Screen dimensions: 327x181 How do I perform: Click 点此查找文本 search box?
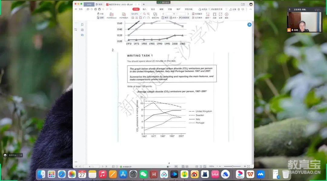(216, 9)
